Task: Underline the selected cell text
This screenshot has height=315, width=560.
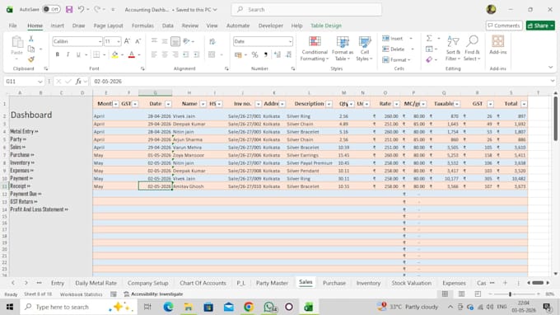Action: (x=78, y=54)
